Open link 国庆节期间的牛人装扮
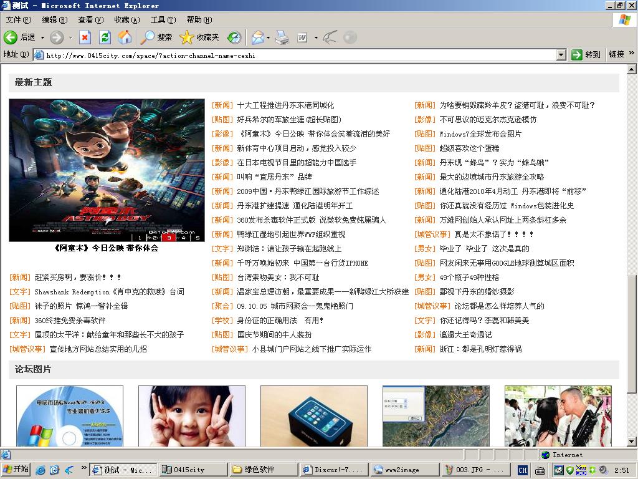This screenshot has width=638, height=479. pyautogui.click(x=274, y=335)
